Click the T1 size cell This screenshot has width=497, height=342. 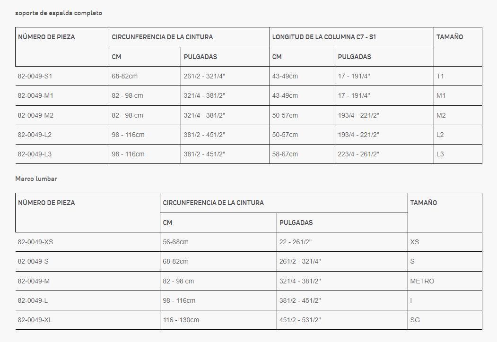[x=440, y=77]
